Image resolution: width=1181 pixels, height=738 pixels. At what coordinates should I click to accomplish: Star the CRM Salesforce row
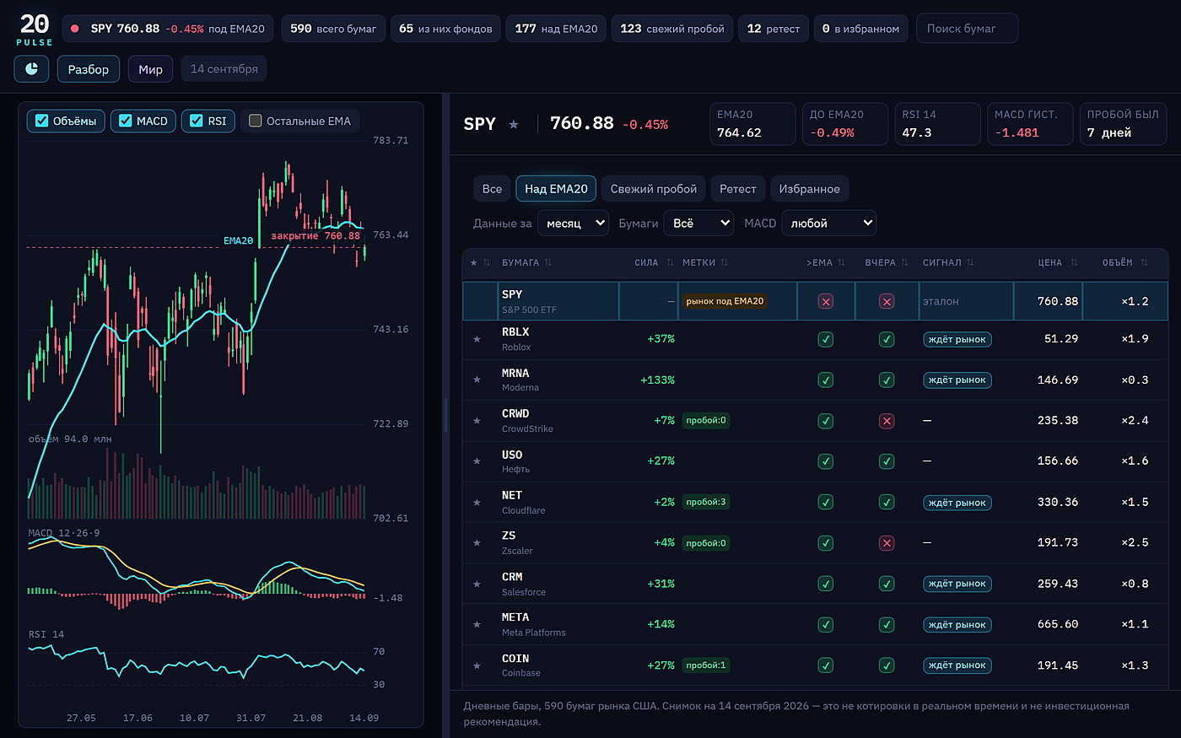click(477, 584)
